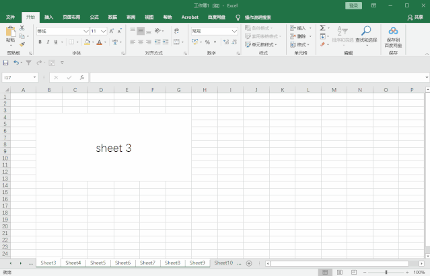Switch to the 公式 ribbon tab

(94, 17)
